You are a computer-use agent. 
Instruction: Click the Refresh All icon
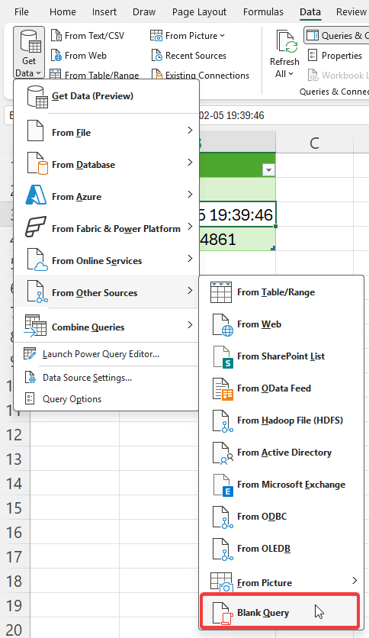click(x=287, y=42)
